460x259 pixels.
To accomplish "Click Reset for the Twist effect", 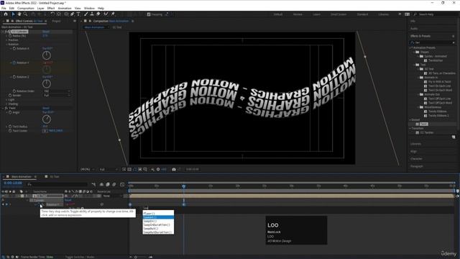I will [46, 108].
